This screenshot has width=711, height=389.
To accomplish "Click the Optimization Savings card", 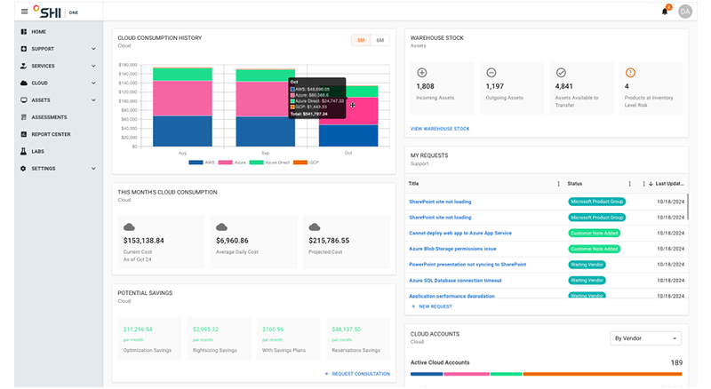I will [149, 338].
